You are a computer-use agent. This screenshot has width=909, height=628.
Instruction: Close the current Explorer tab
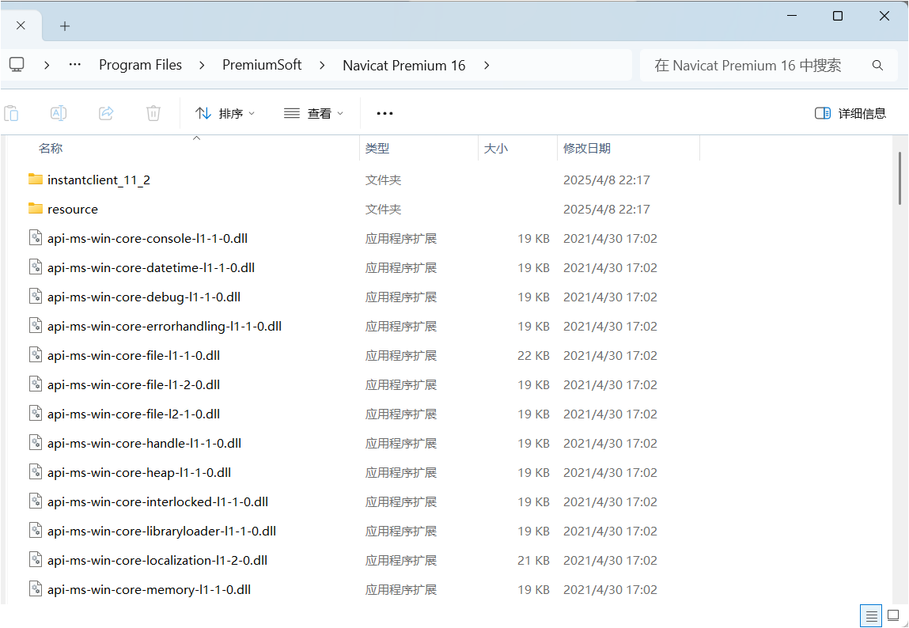click(21, 25)
